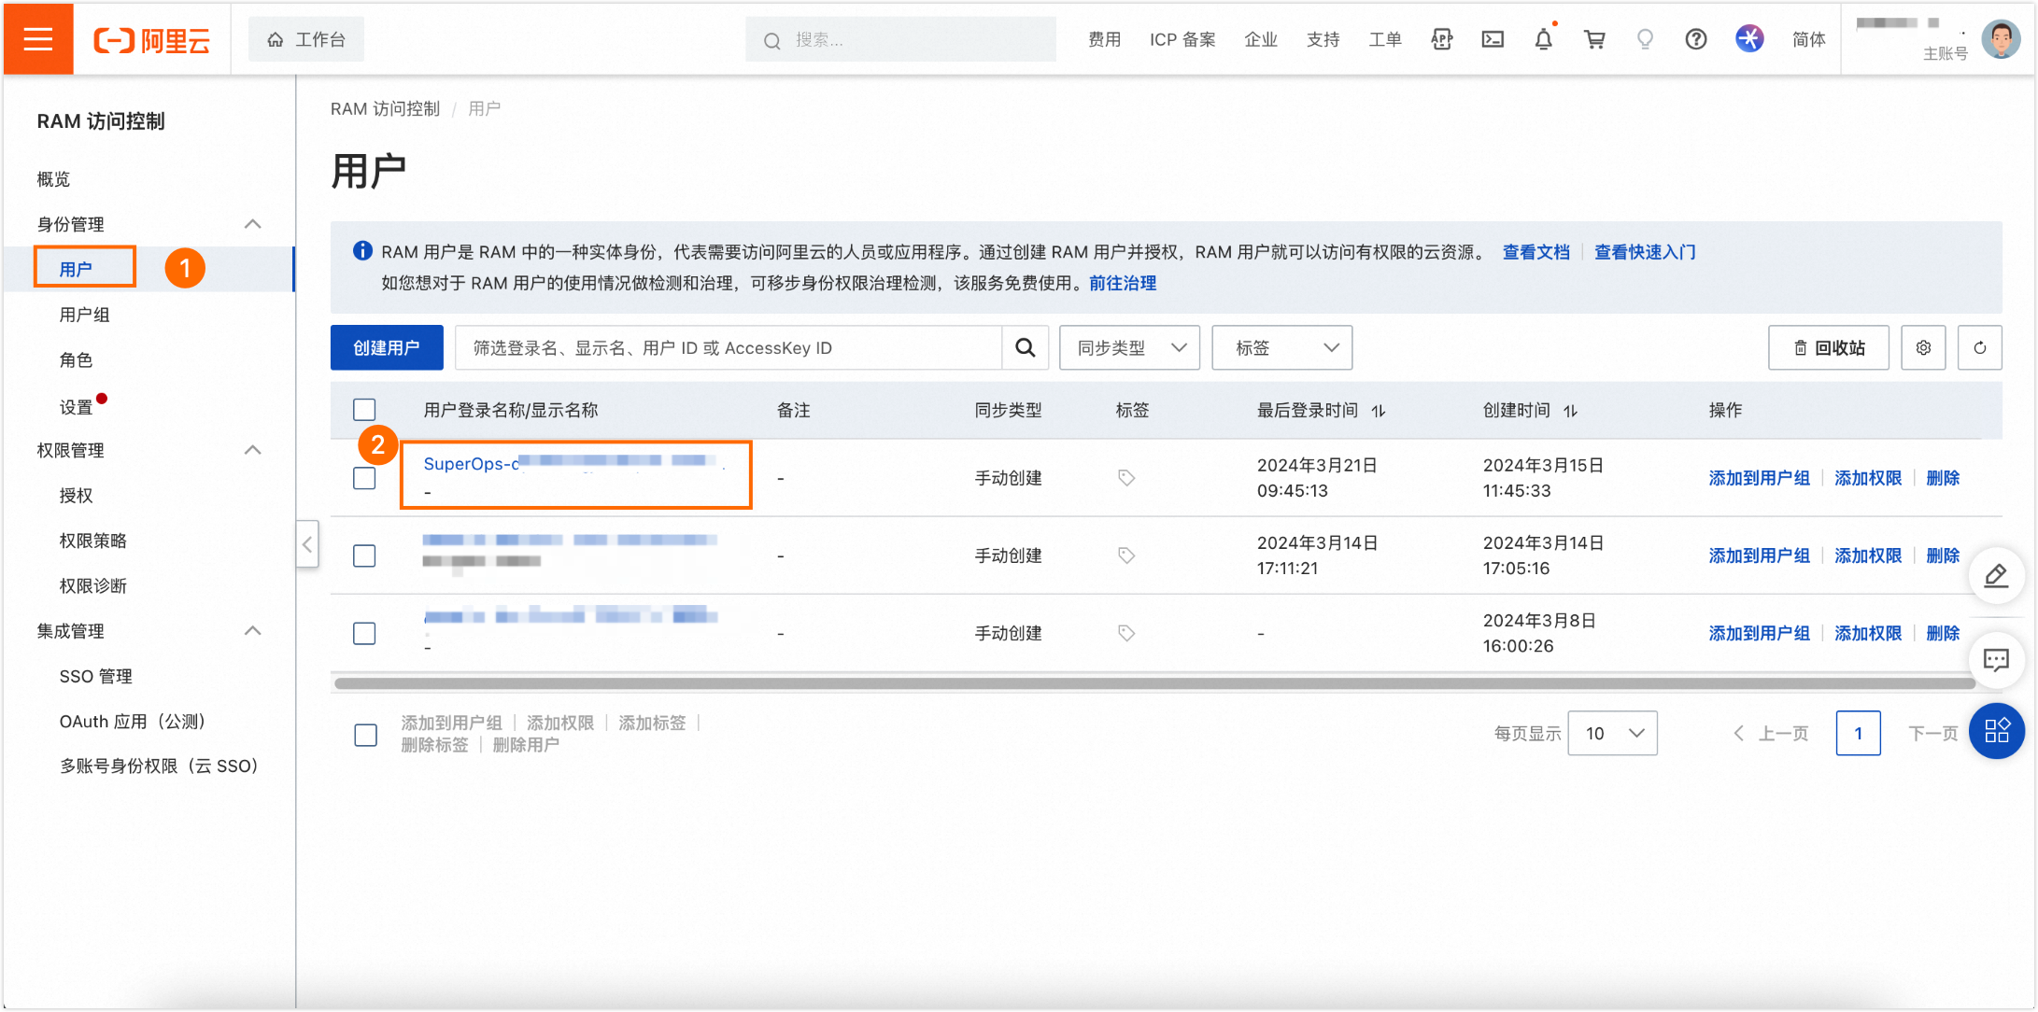
Task: Collapse the 身份管理 sidebar section
Action: click(x=252, y=224)
